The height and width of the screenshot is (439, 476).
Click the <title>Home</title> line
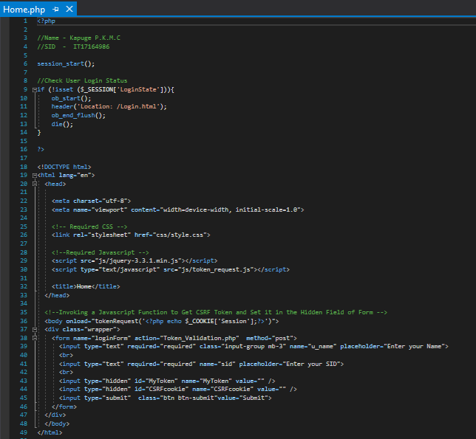pos(86,286)
